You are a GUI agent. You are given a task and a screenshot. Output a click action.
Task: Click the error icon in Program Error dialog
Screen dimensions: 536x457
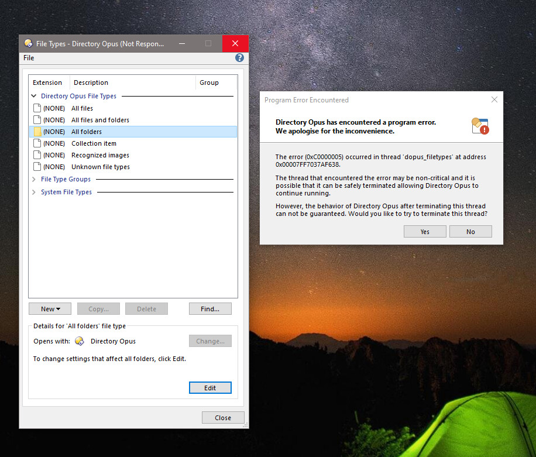tap(480, 126)
